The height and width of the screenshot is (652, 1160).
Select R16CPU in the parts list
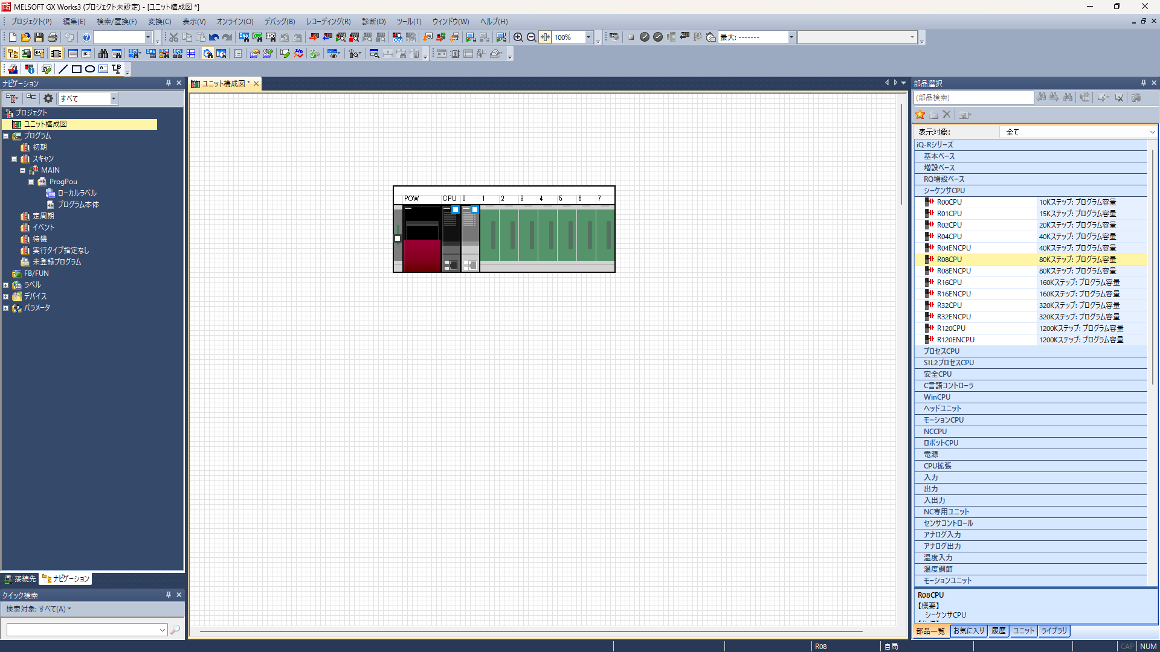(1031, 283)
